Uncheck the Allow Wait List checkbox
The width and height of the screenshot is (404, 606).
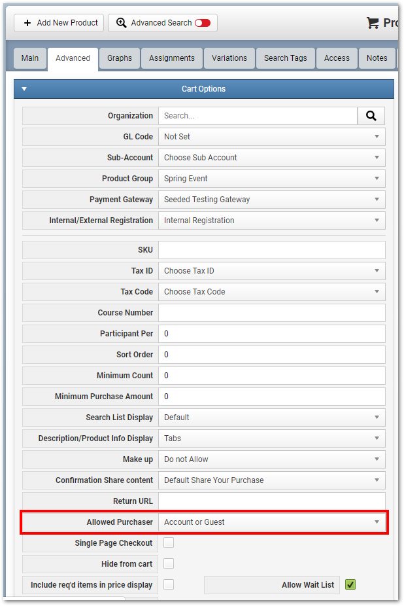[350, 584]
